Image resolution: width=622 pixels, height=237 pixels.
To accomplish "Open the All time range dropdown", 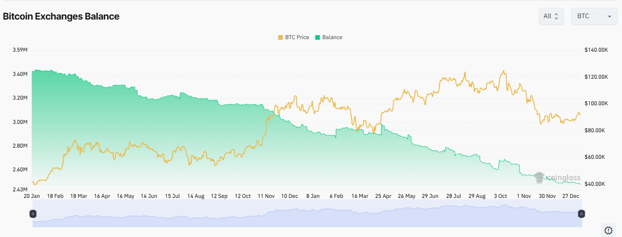I will [x=551, y=16].
